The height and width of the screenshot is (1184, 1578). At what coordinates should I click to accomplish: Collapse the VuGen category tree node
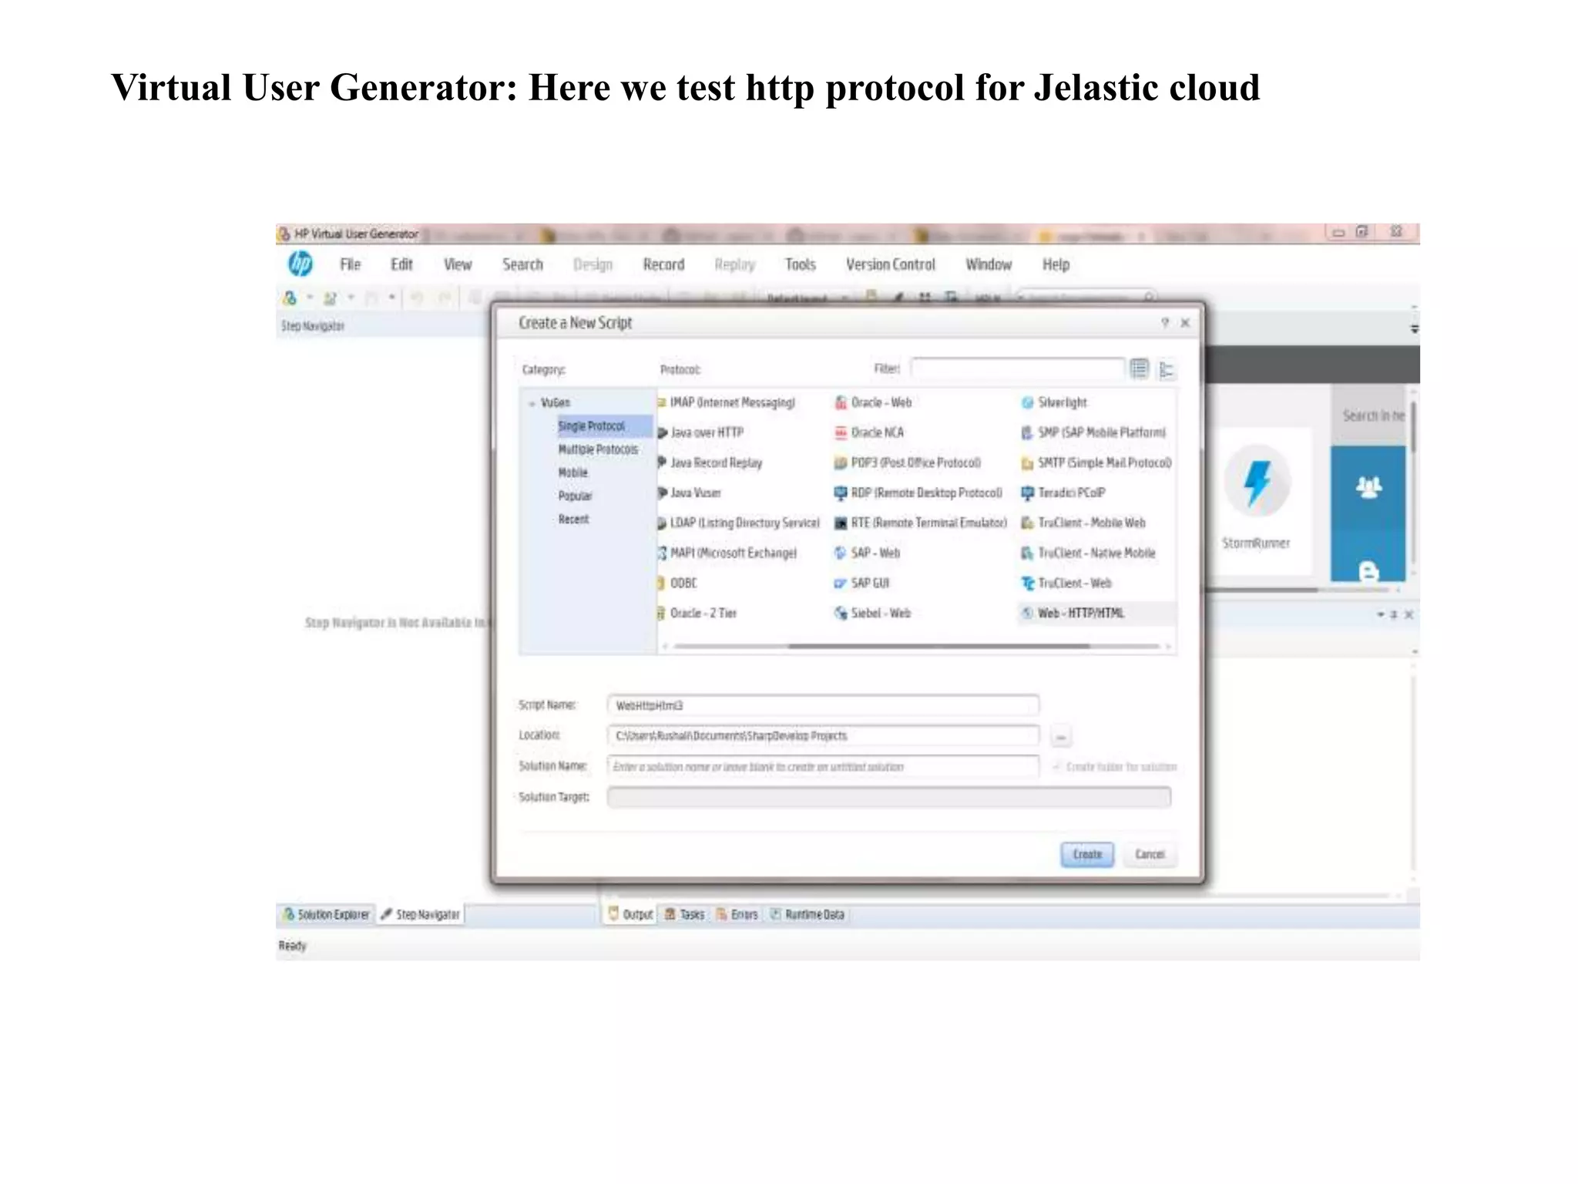pos(532,403)
